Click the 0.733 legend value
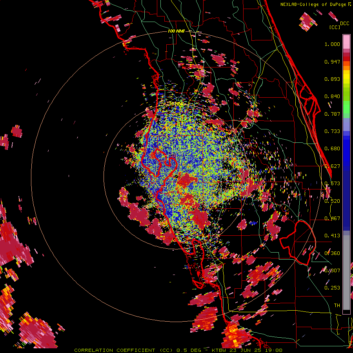This screenshot has height=353, width=353. point(332,131)
